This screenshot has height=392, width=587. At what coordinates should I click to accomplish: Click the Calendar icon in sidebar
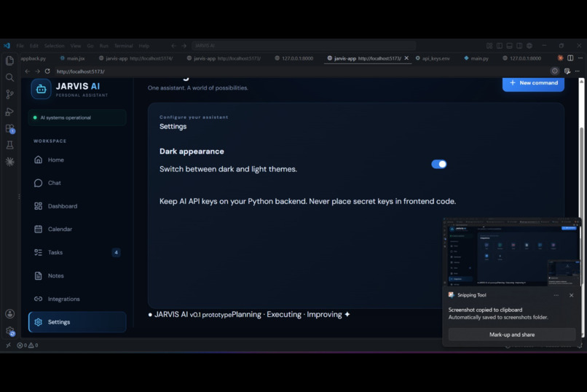click(x=38, y=229)
